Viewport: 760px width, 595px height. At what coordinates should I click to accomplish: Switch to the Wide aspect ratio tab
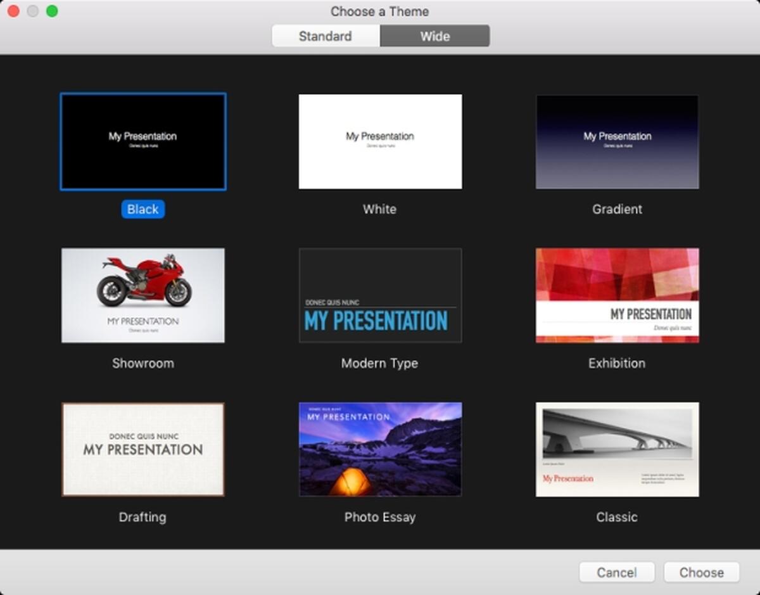434,36
